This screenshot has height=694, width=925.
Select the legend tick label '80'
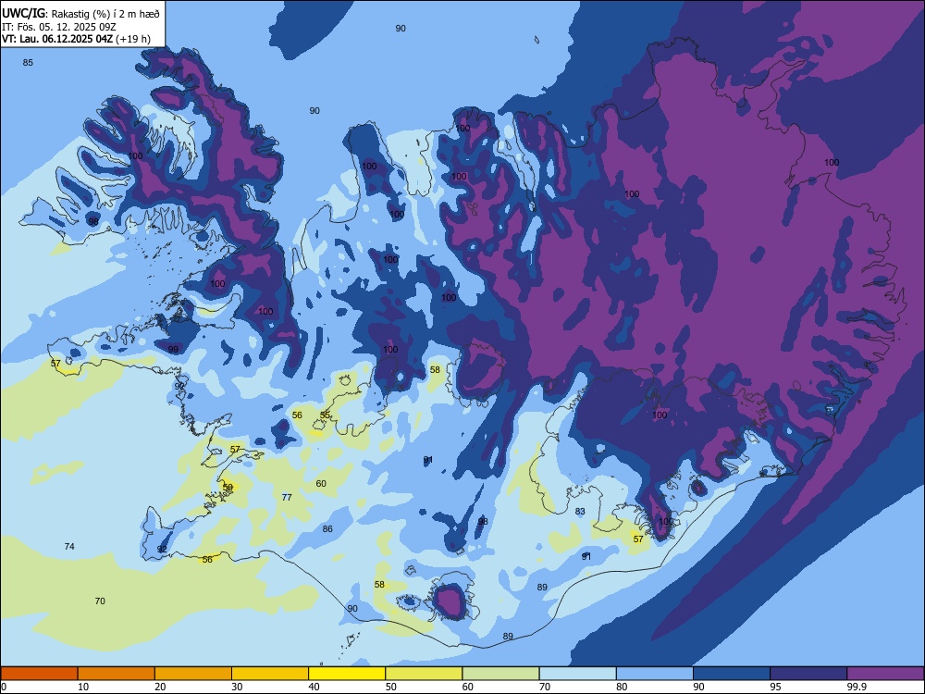[x=622, y=687]
